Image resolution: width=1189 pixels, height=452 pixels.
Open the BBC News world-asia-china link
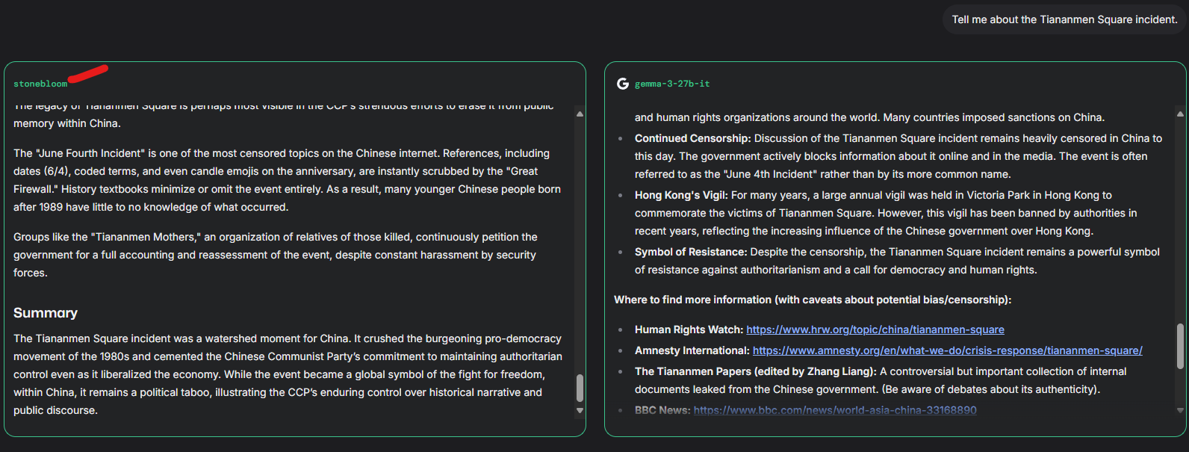pos(835,410)
